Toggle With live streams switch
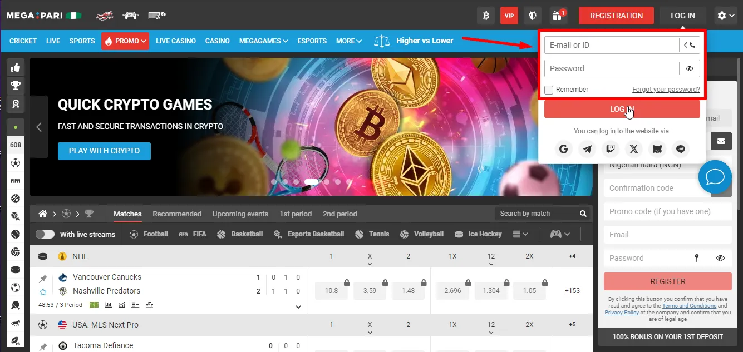 (45, 234)
